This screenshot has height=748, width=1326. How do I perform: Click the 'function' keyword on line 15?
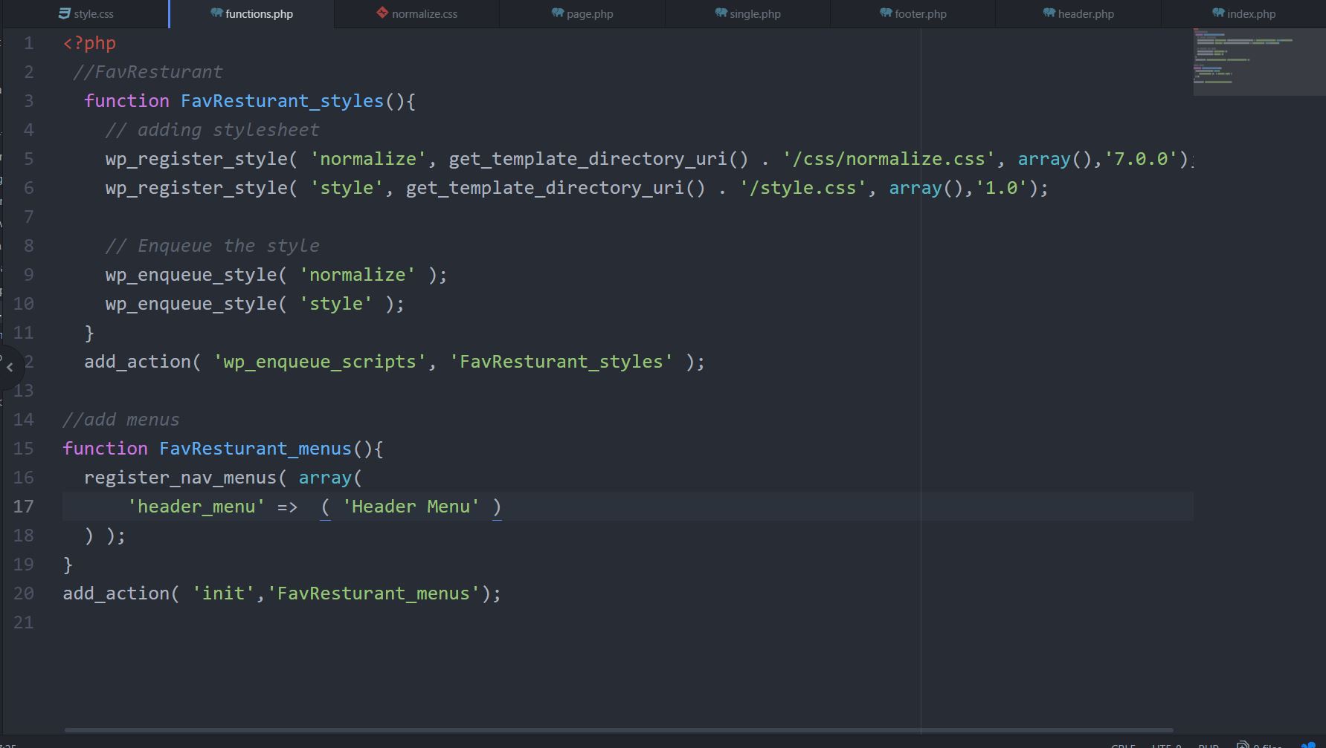click(105, 449)
